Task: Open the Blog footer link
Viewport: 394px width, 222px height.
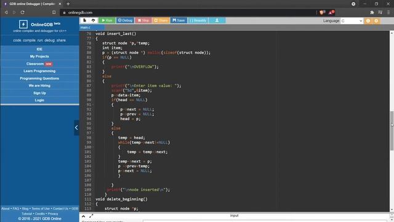Action: (25, 208)
